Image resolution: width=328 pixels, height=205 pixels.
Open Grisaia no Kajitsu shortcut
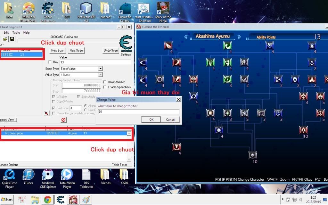point(125,12)
